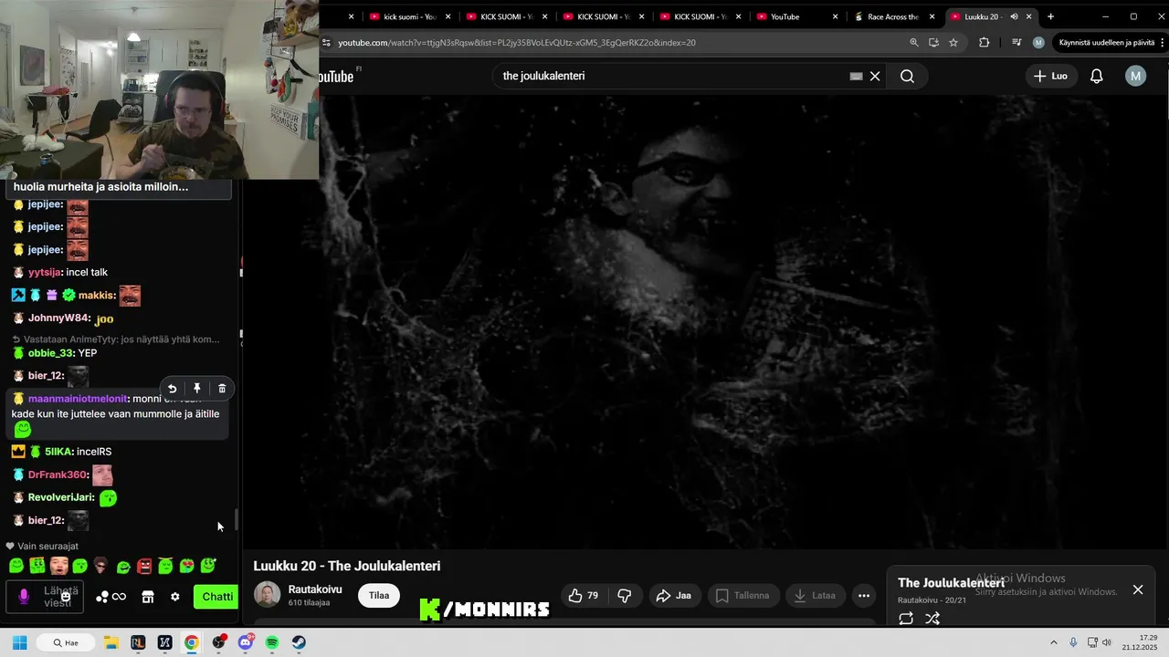The height and width of the screenshot is (657, 1169).
Task: Open the browser extensions puzzle icon
Action: (984, 42)
